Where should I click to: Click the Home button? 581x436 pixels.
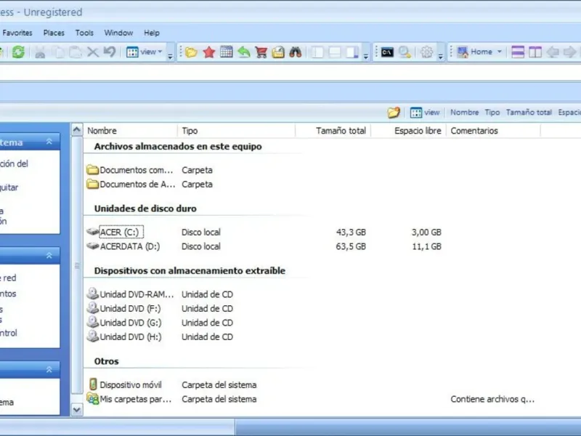474,52
